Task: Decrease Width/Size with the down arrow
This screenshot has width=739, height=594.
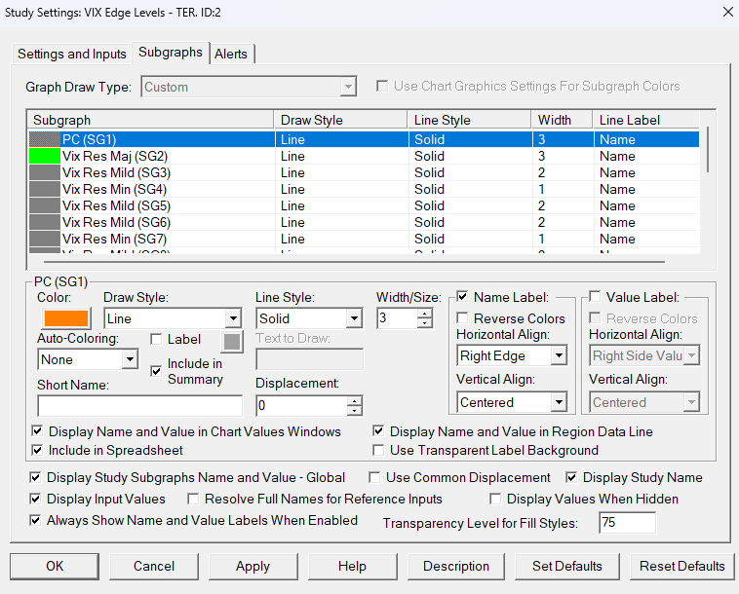Action: tap(425, 323)
